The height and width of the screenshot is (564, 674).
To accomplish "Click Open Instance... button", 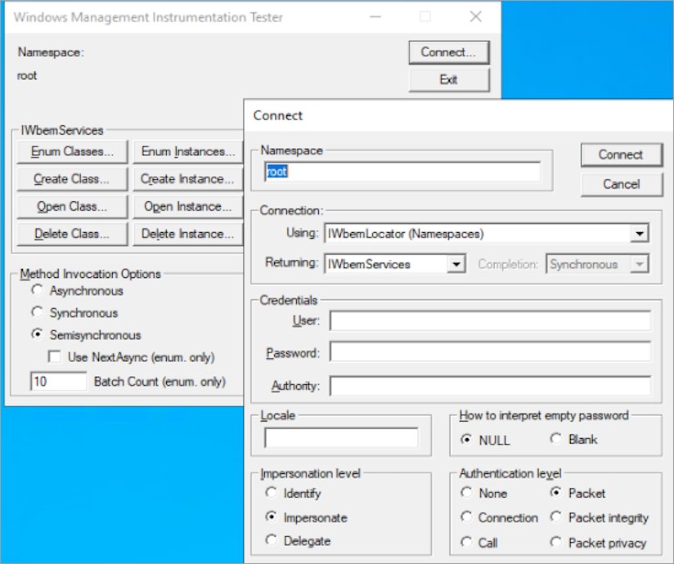I will click(x=188, y=207).
